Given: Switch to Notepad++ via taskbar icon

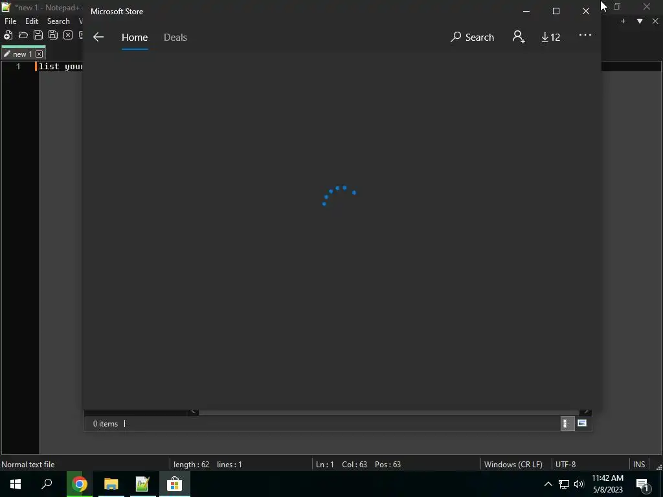Looking at the screenshot, I should pos(143,484).
